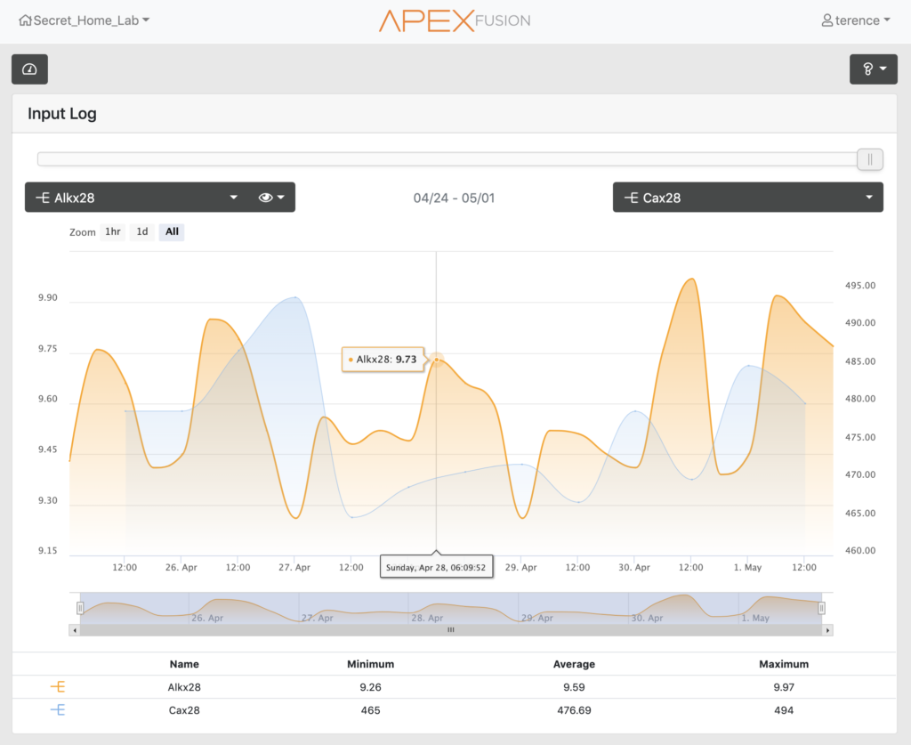Click the user profile icon for terence
The image size is (911, 745).
tap(827, 20)
